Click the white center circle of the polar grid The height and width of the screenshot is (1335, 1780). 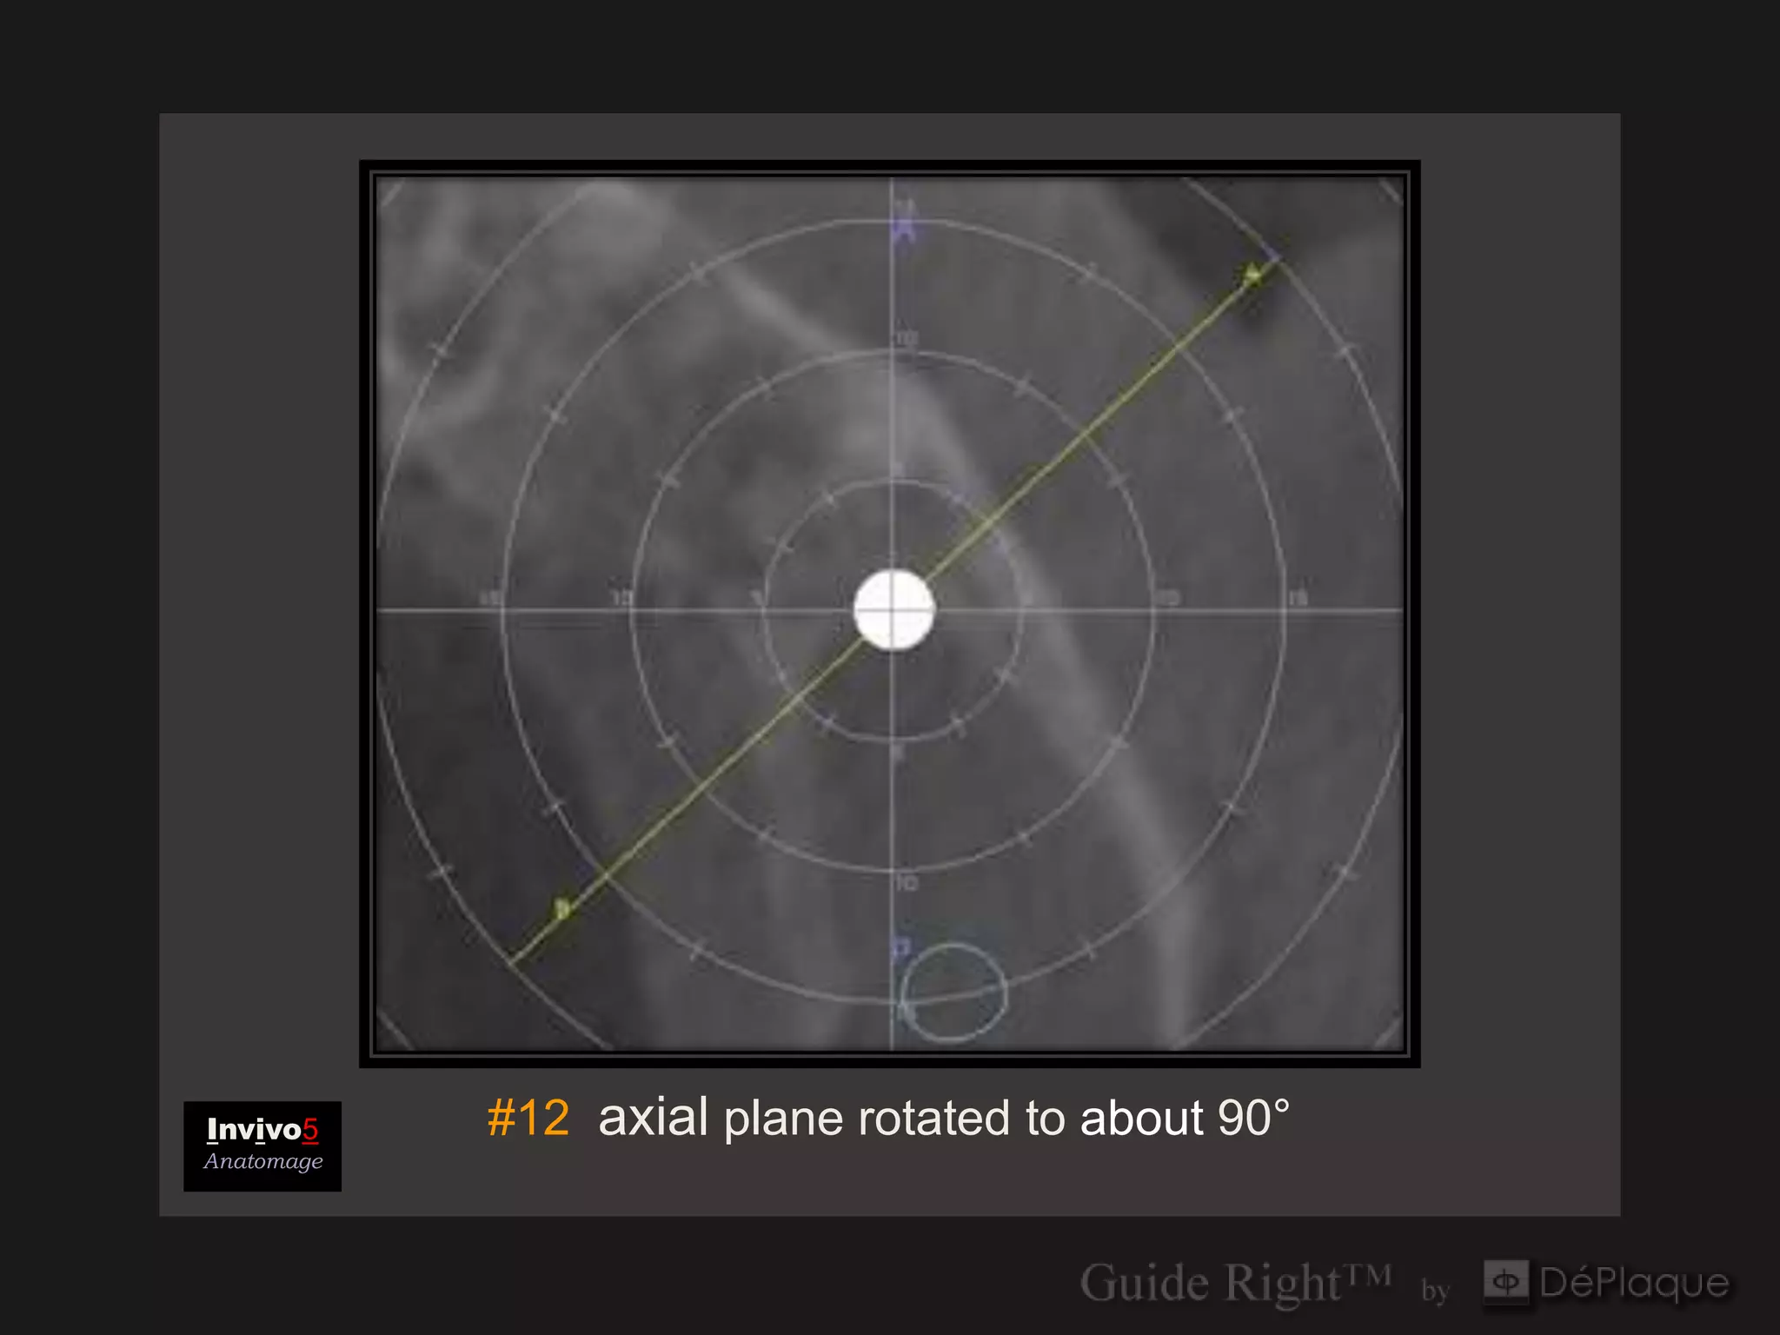tap(893, 610)
